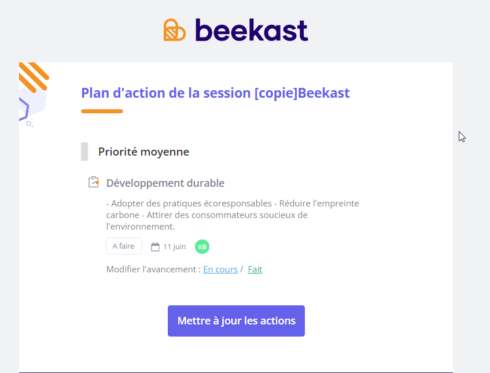Mark the action as Fait
The image size is (490, 373).
click(x=255, y=269)
